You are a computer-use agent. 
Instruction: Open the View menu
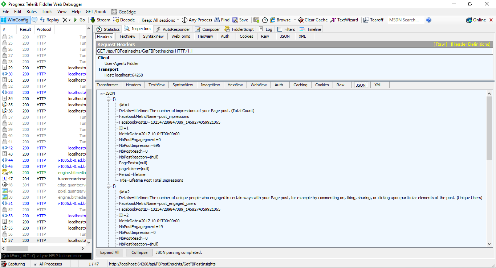click(62, 12)
